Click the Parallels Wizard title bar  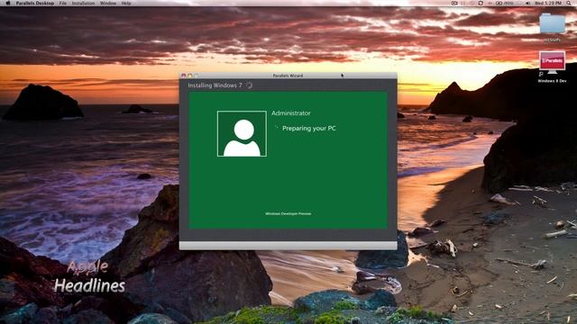pos(288,76)
